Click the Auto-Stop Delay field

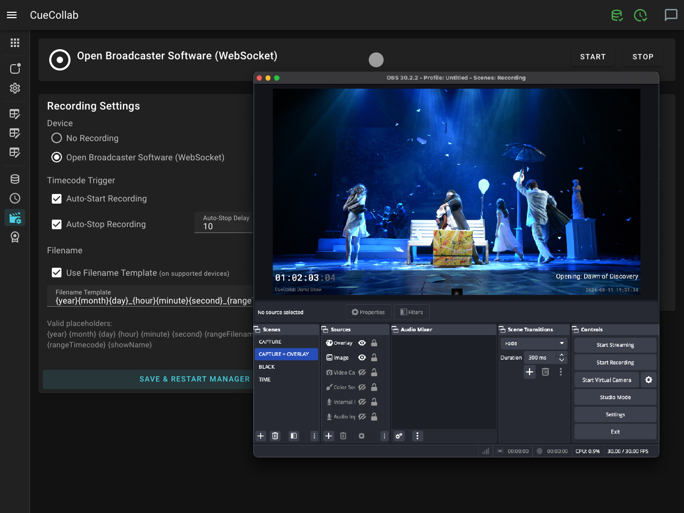(x=224, y=222)
